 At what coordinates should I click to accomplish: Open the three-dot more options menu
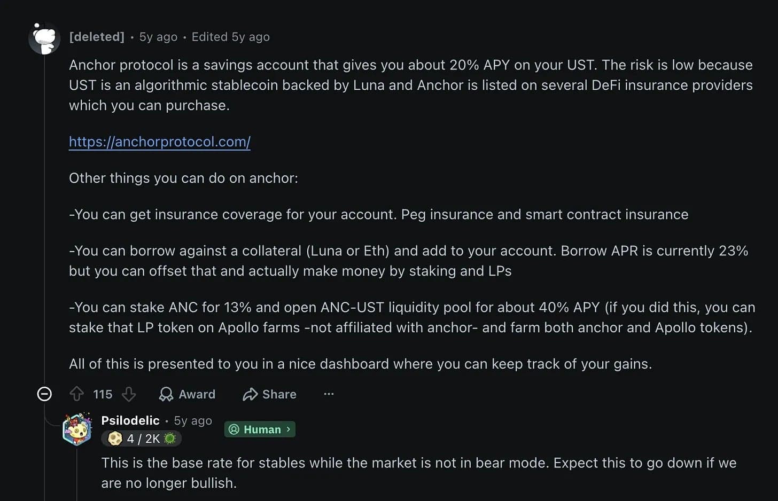click(329, 394)
